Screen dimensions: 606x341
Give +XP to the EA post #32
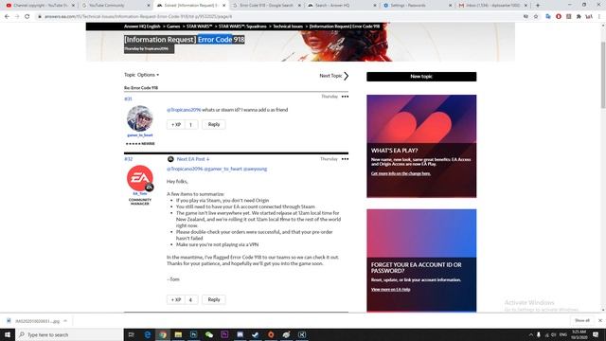tap(176, 299)
